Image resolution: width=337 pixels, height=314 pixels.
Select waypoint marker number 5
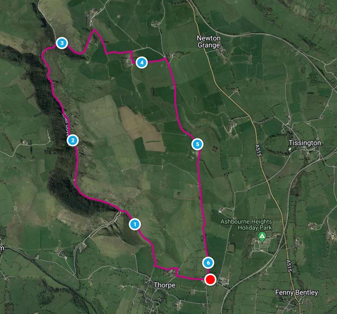[x=197, y=144]
